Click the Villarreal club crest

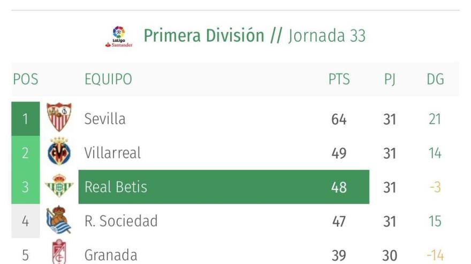[59, 152]
